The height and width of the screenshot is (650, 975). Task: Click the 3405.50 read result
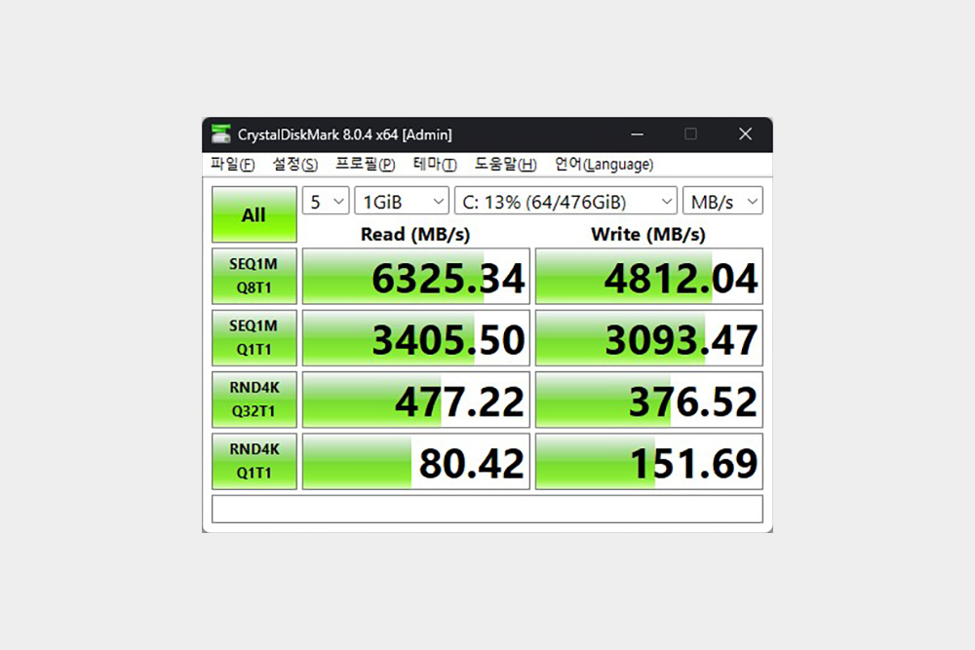coord(416,337)
